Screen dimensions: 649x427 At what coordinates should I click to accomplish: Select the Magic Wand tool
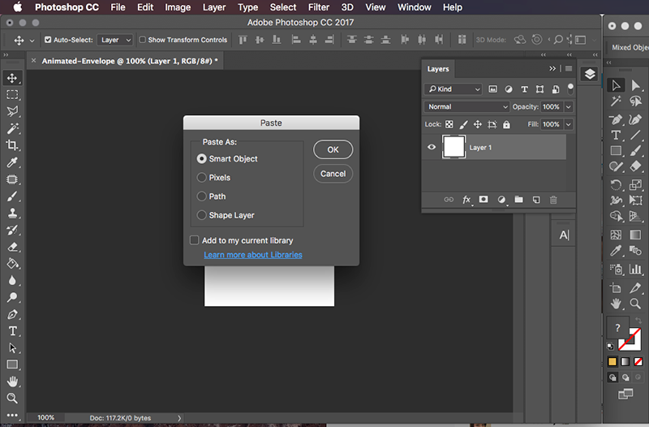12,128
